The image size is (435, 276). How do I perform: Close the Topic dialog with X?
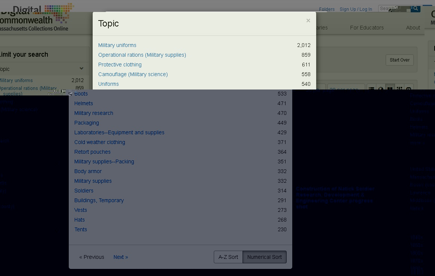click(x=308, y=21)
